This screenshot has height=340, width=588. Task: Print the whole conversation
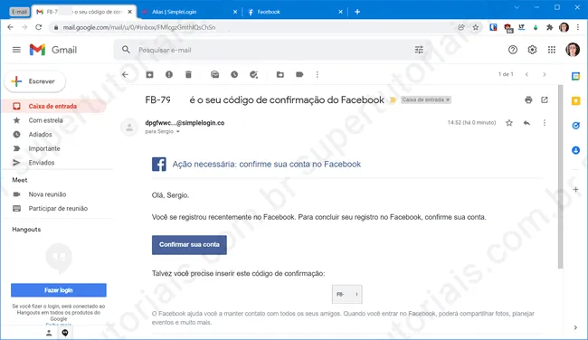pyautogui.click(x=528, y=99)
